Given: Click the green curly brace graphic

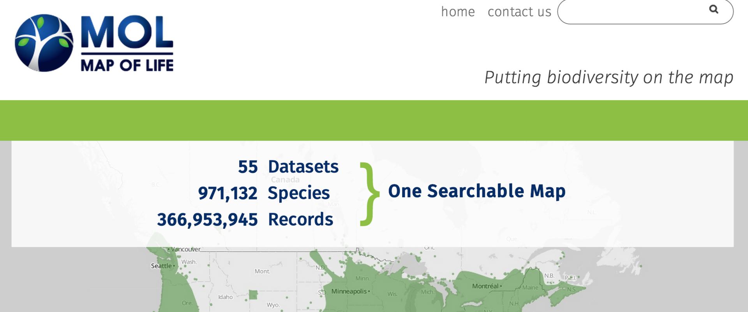Looking at the screenshot, I should pos(369,193).
